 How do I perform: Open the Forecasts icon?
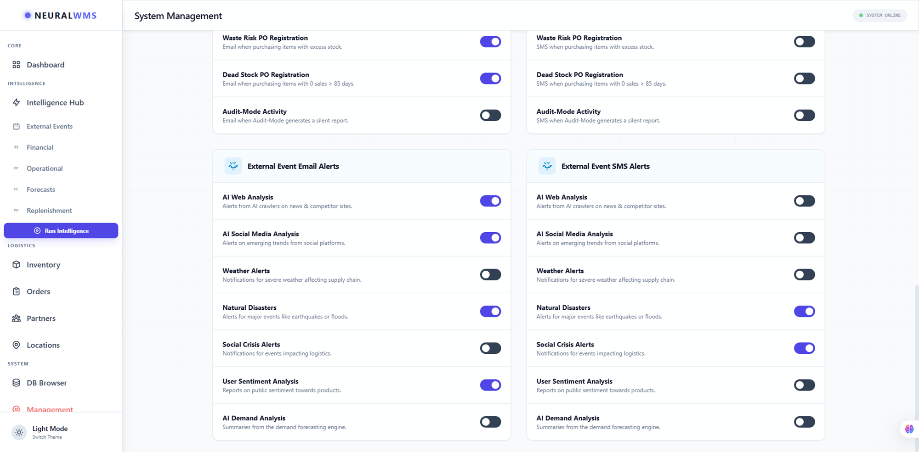pos(16,189)
